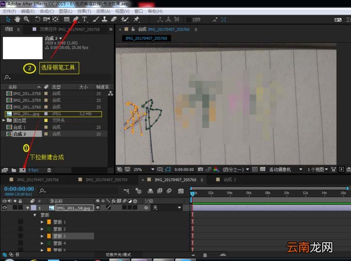The height and width of the screenshot is (261, 351).
Task: Click the current time 0:00:00:00 display
Action: point(19,189)
